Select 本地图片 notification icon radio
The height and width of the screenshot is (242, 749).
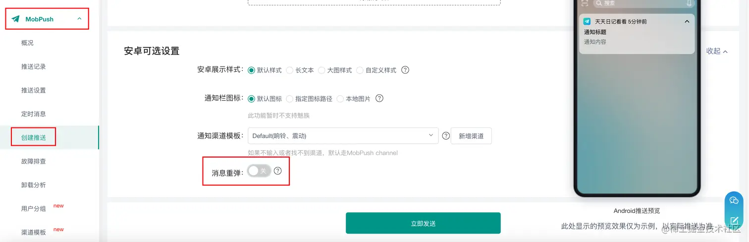coord(340,99)
